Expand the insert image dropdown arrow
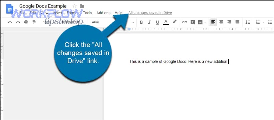The width and height of the screenshot is (274, 120). 205,22
